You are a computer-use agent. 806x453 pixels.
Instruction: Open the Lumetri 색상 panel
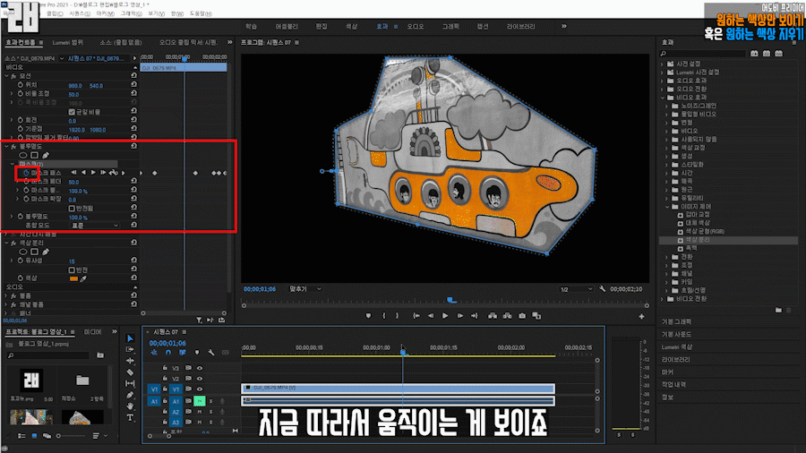(x=676, y=347)
